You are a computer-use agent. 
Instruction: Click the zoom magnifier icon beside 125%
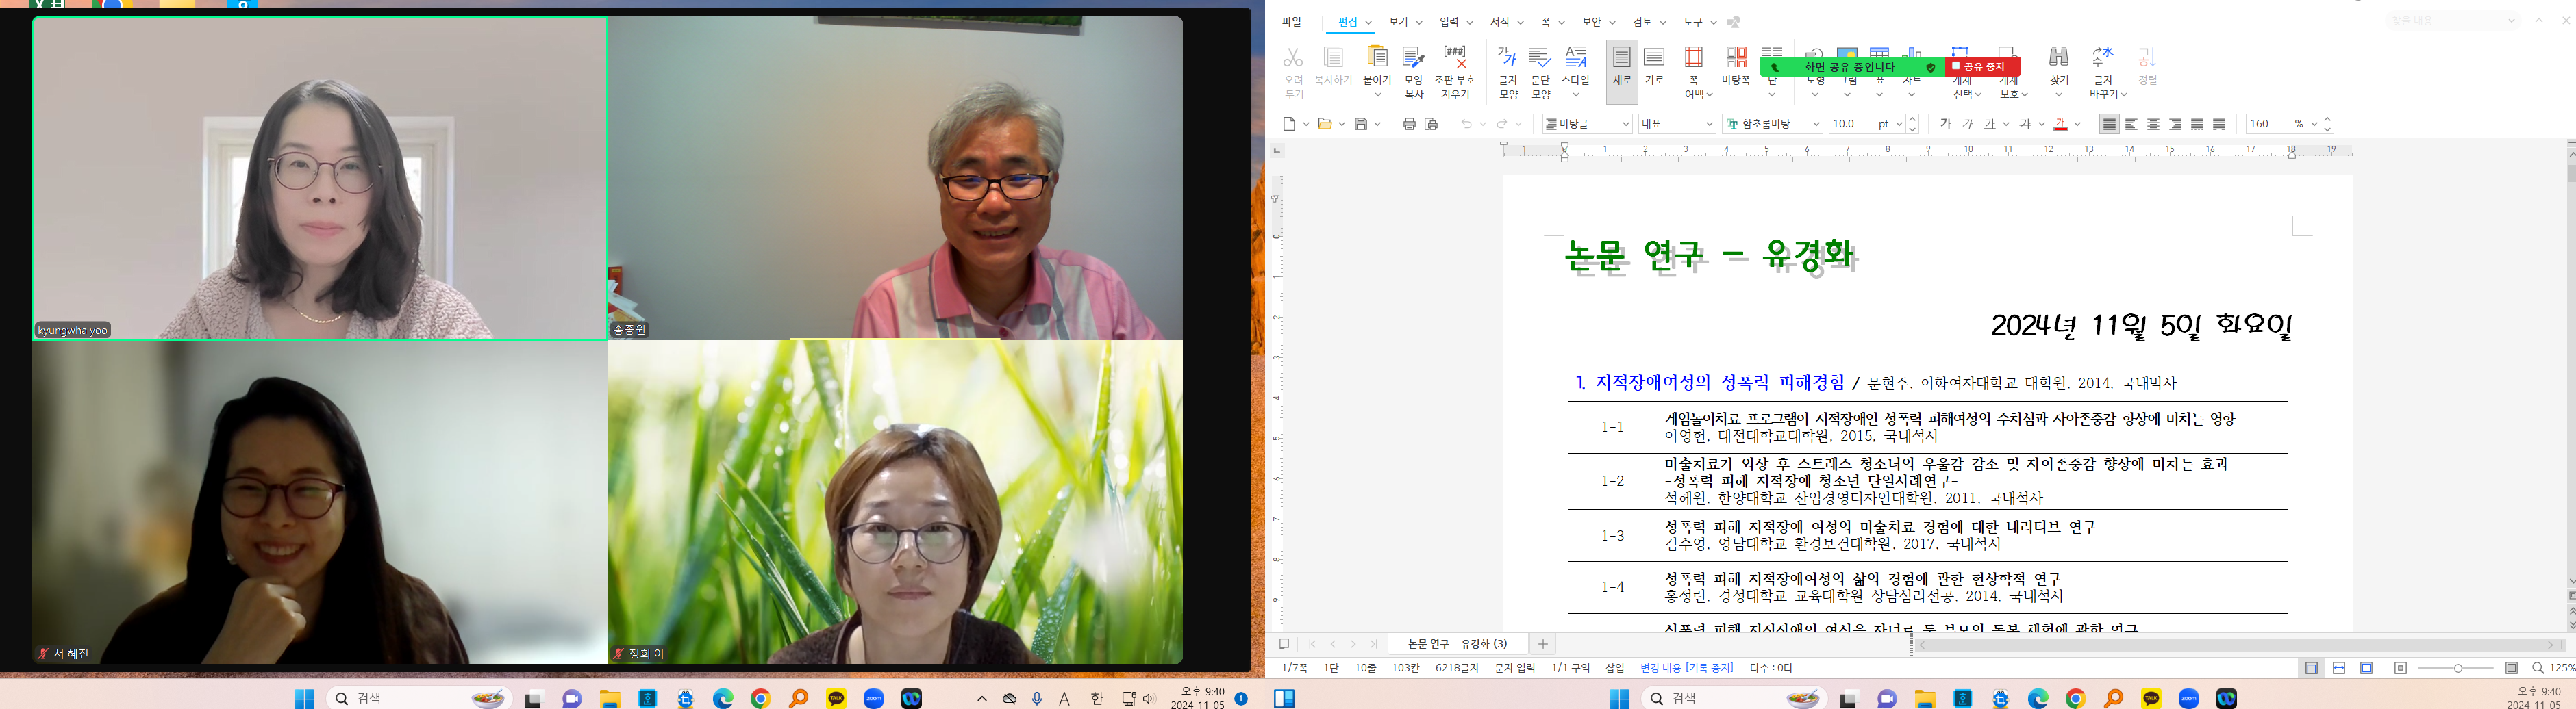pyautogui.click(x=2538, y=668)
